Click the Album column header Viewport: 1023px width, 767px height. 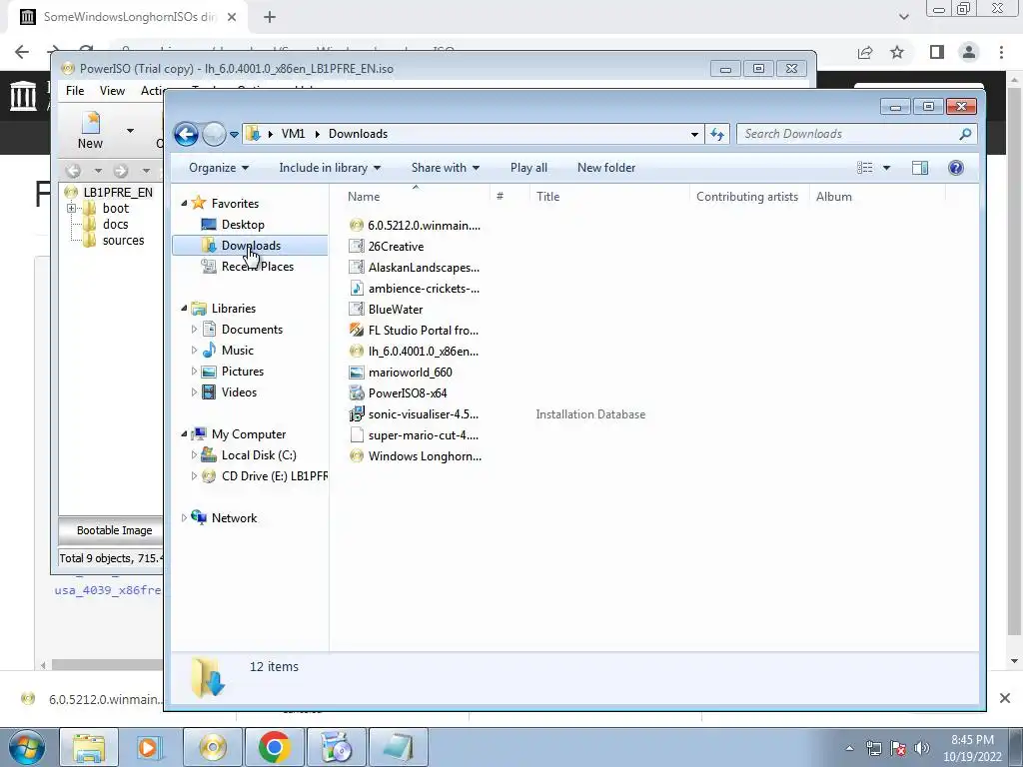[834, 197]
